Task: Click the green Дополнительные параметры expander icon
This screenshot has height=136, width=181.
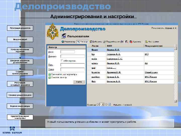Action: coord(50,75)
